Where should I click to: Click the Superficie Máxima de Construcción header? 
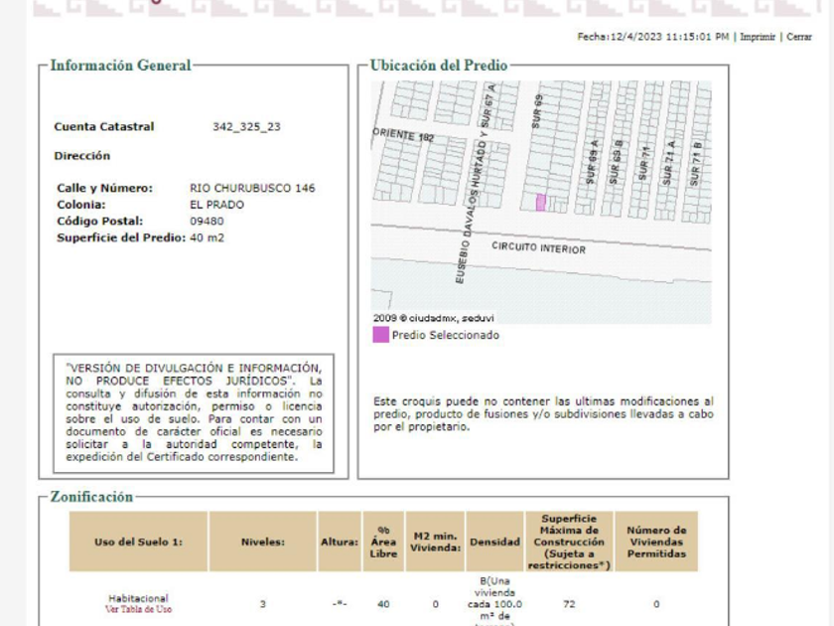(569, 542)
